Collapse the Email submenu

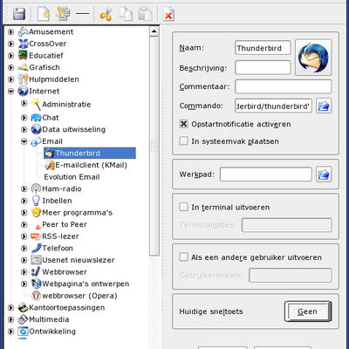pos(24,141)
